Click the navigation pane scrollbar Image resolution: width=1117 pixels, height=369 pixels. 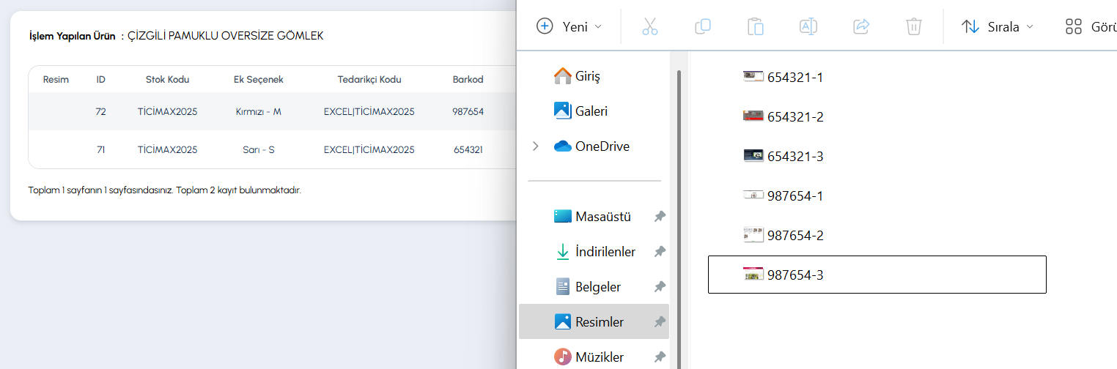point(679,220)
